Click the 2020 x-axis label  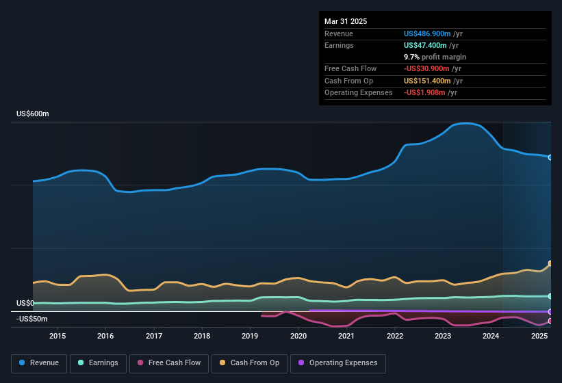pyautogui.click(x=298, y=336)
